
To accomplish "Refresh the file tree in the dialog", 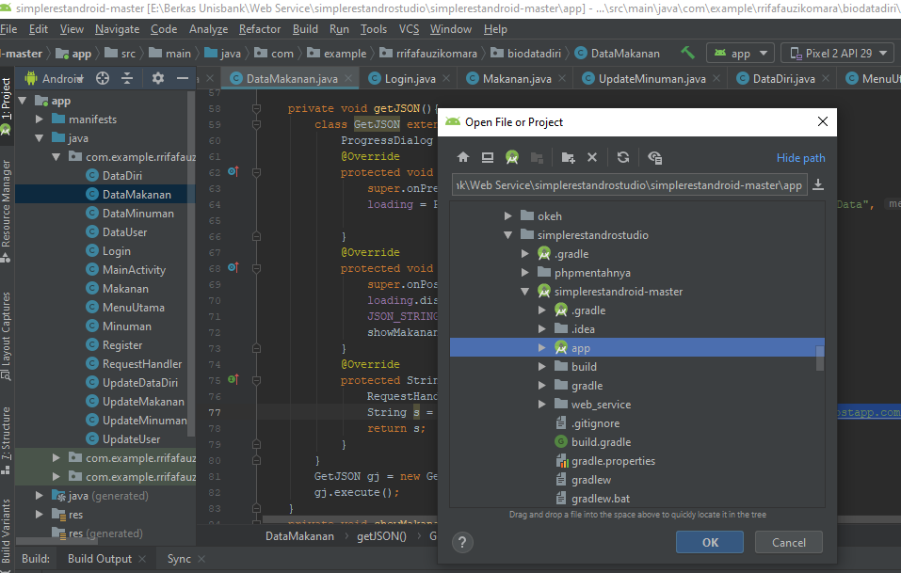I will (x=622, y=157).
